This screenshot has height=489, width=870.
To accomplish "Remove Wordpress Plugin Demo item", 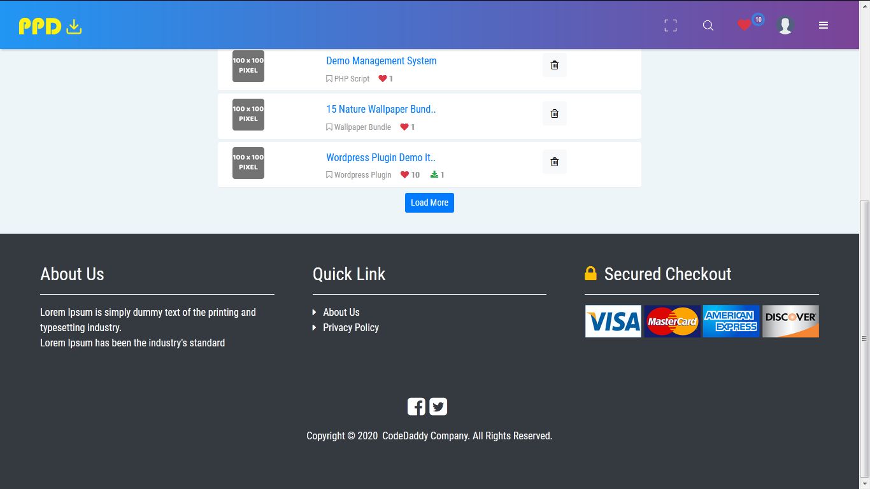I will [x=554, y=162].
